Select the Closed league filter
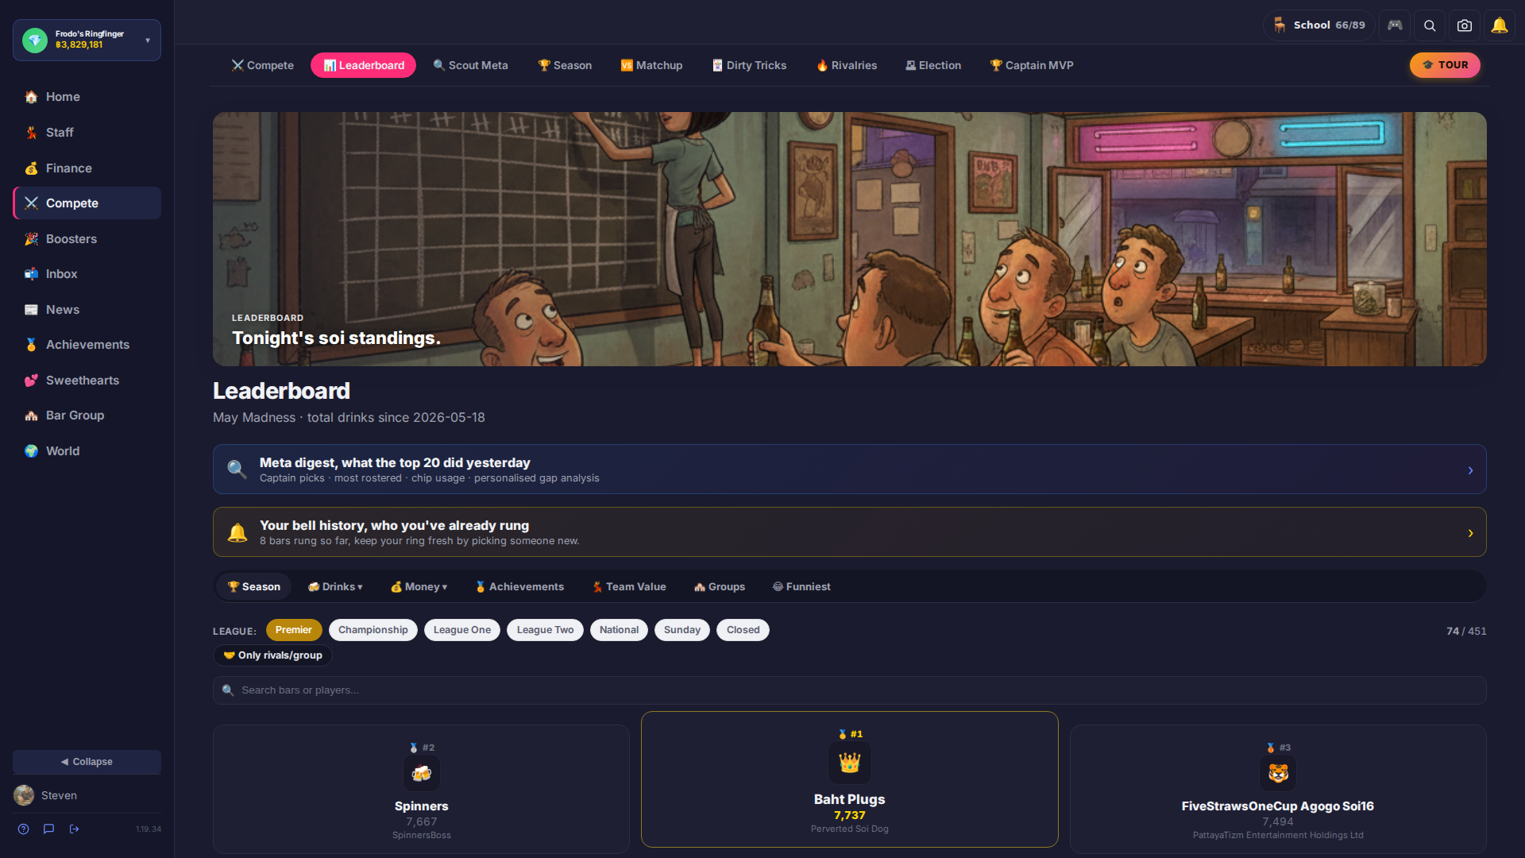The height and width of the screenshot is (858, 1525). coord(743,630)
